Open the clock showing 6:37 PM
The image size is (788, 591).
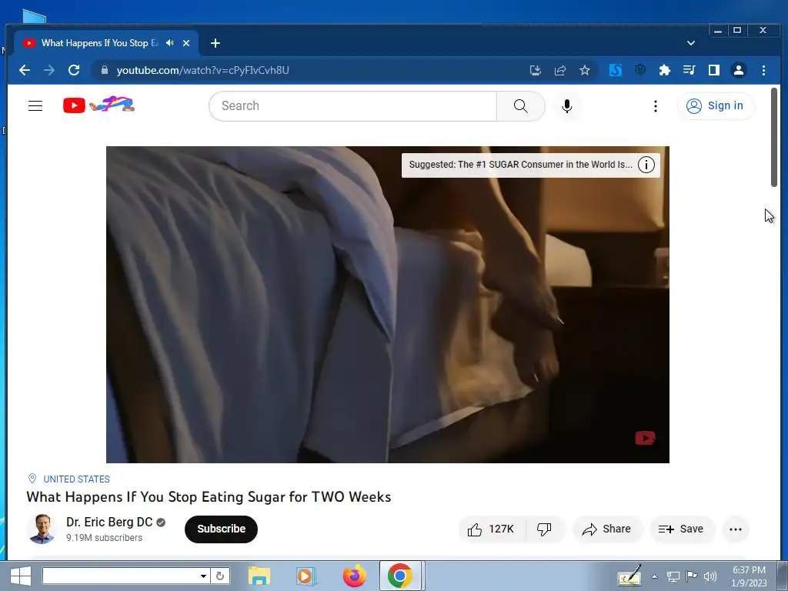[x=749, y=576]
